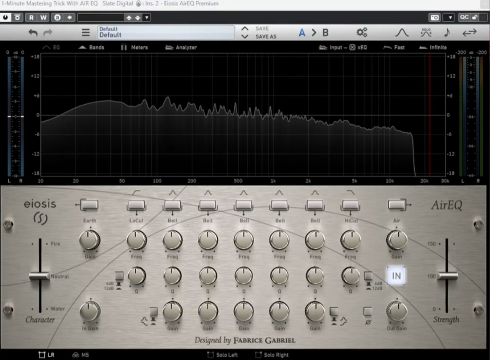Image resolution: width=490 pixels, height=360 pixels.
Task: Toggle the LoCut 6dB/12dB slope switch
Action: pos(119,276)
